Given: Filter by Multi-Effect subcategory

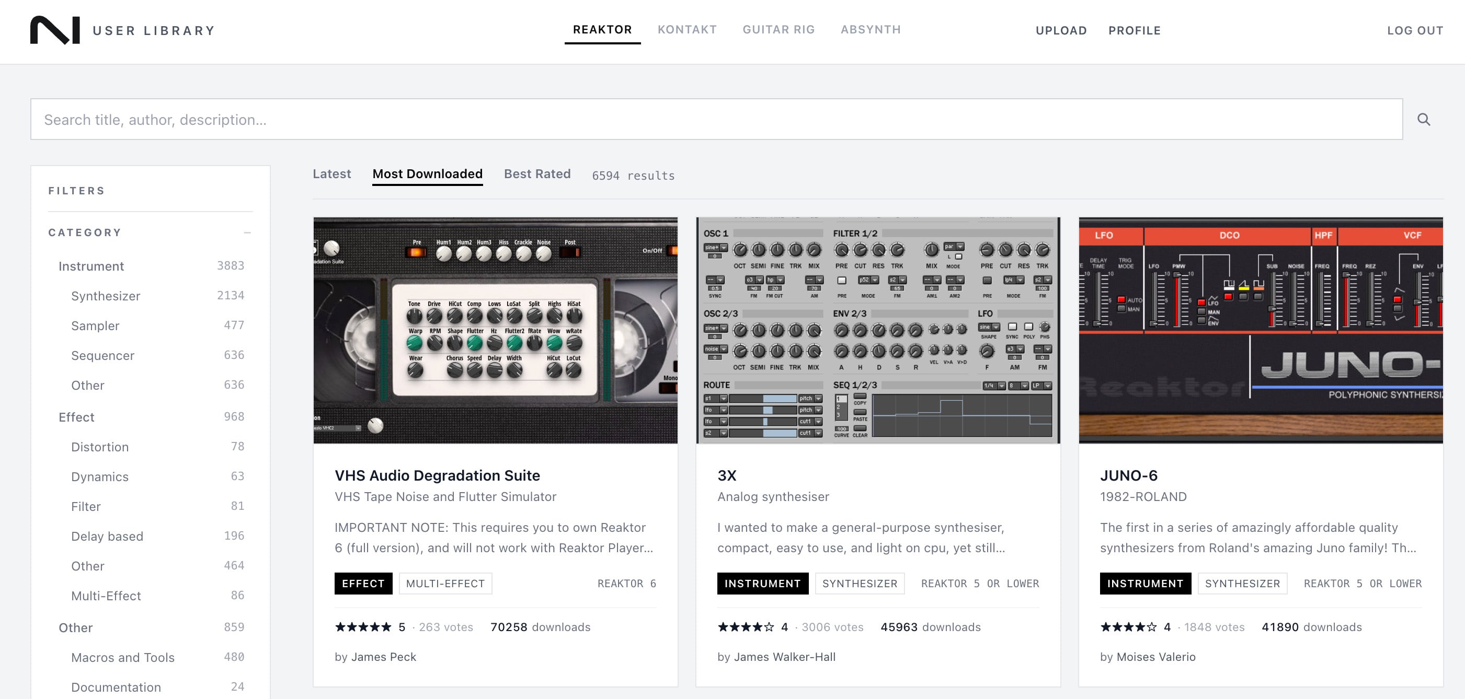Looking at the screenshot, I should click(106, 596).
